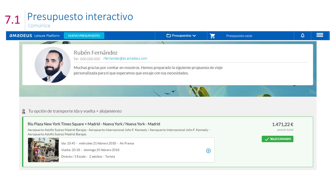Expand trip details with the plus icon
The height and width of the screenshot is (189, 336).
[208, 151]
